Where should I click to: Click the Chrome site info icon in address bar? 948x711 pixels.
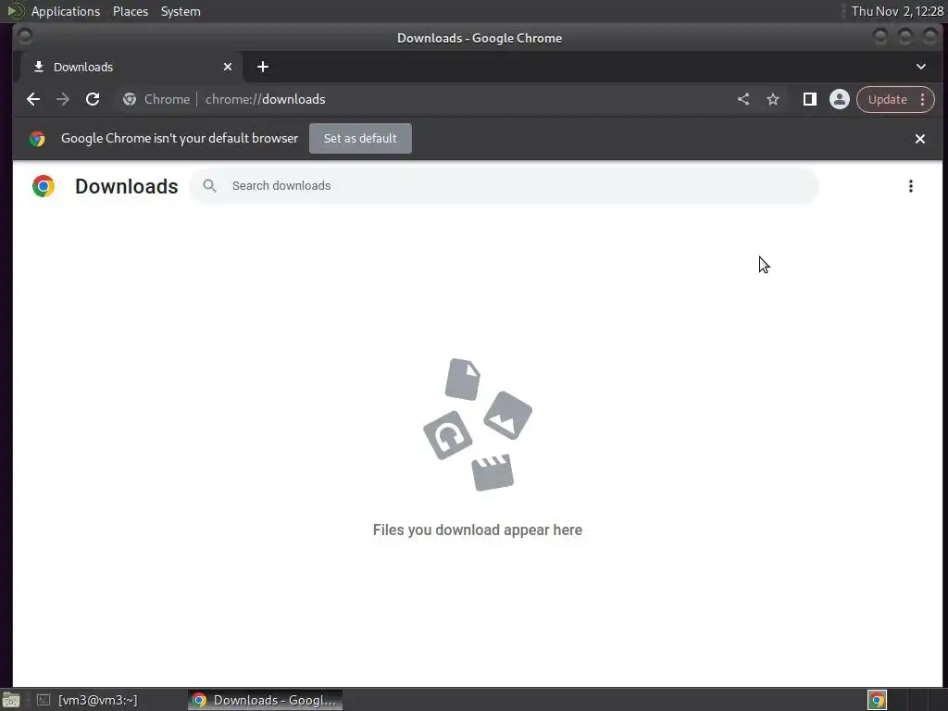130,99
